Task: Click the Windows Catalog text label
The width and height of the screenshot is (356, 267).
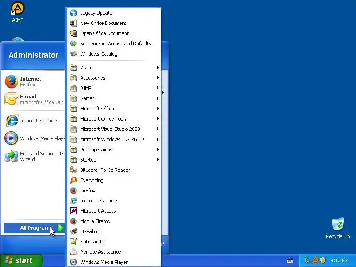Action: pos(98,54)
